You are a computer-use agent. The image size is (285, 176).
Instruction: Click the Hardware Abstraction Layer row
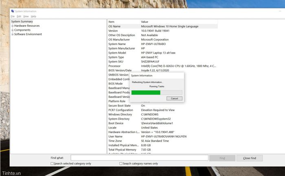click(x=162, y=132)
